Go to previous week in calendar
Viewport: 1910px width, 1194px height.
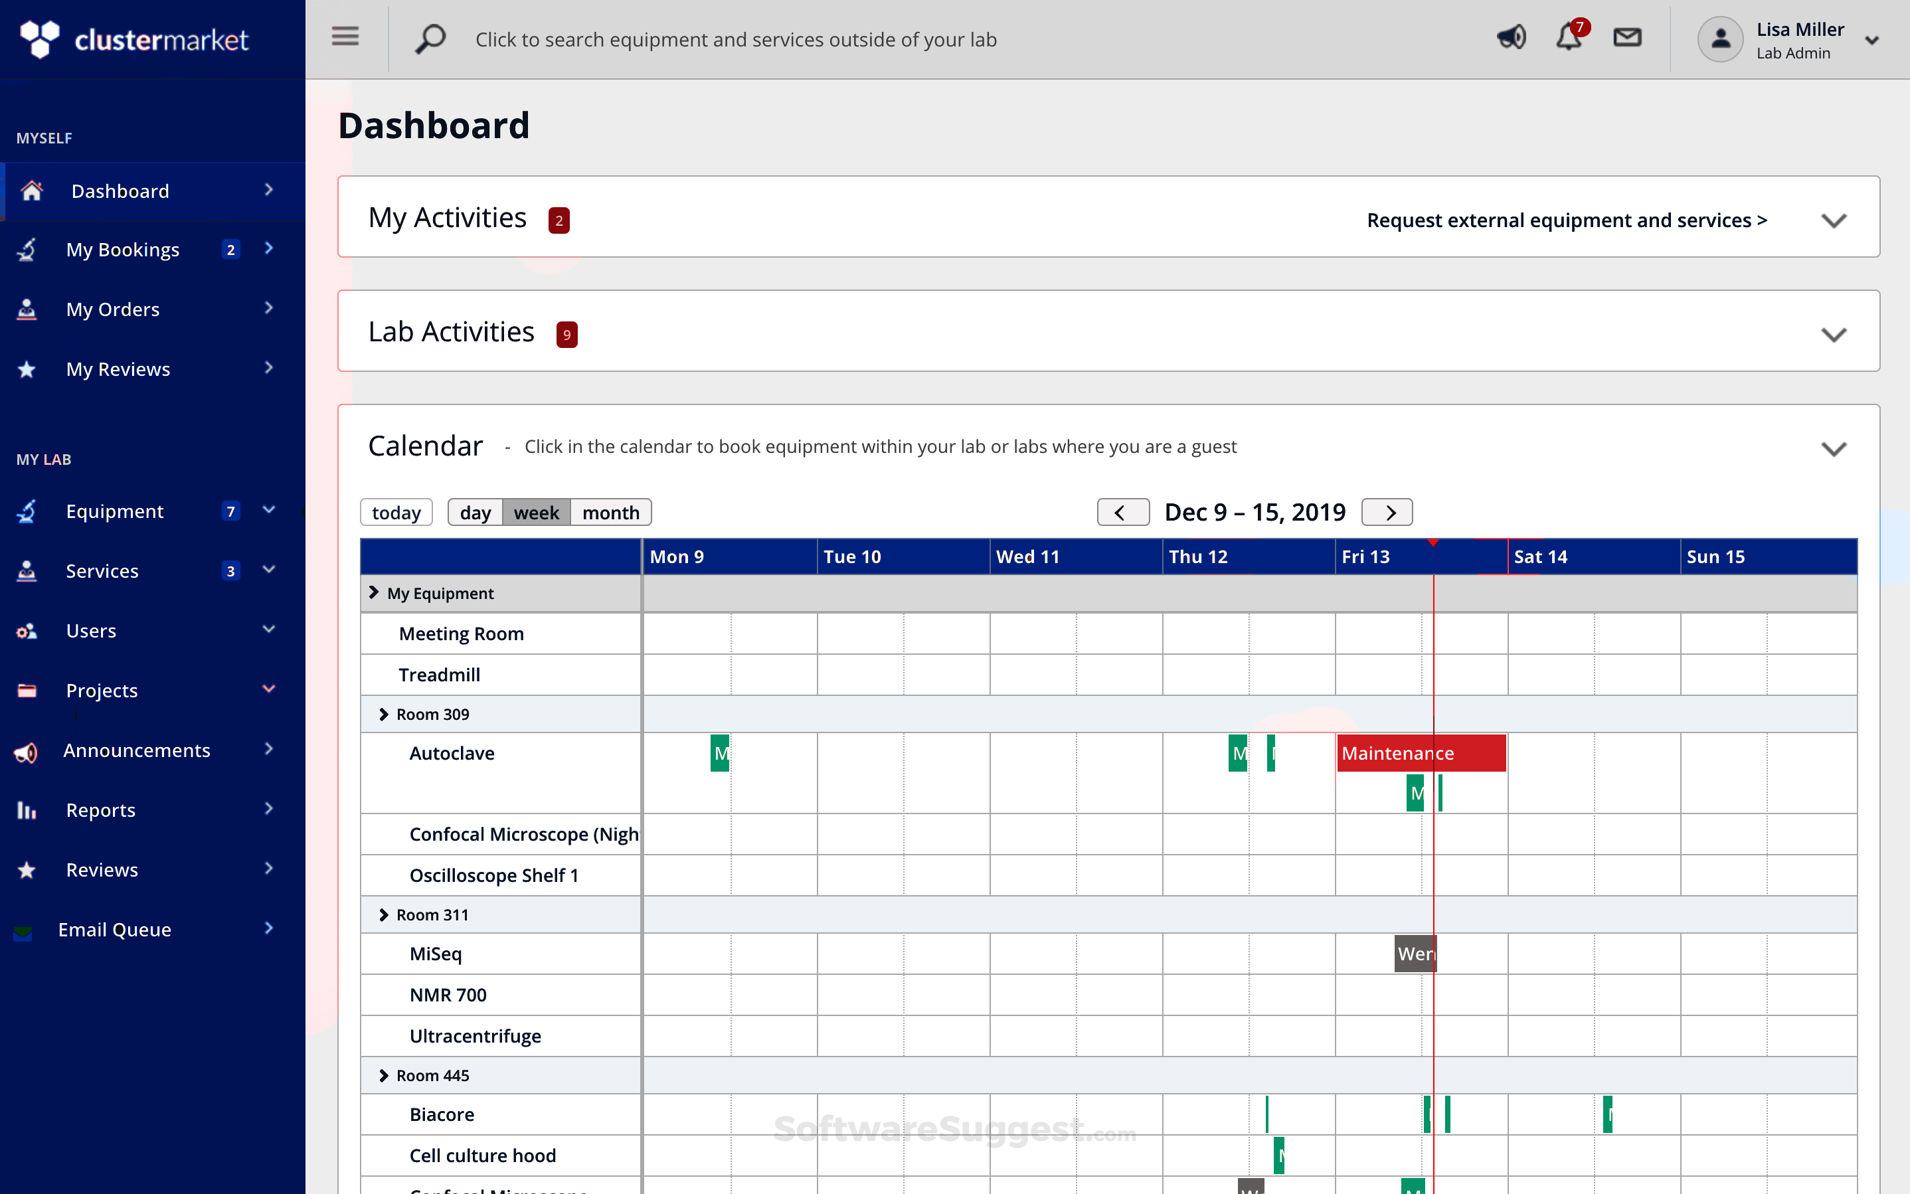point(1122,513)
